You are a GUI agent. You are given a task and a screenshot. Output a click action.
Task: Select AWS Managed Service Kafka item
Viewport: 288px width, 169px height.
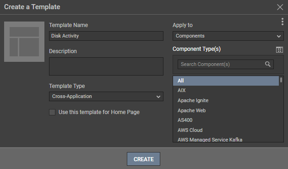tap(226, 139)
